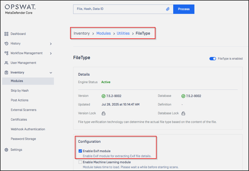This screenshot has width=249, height=171.
Task: Go to Skip by Hash
Action: (x=20, y=90)
